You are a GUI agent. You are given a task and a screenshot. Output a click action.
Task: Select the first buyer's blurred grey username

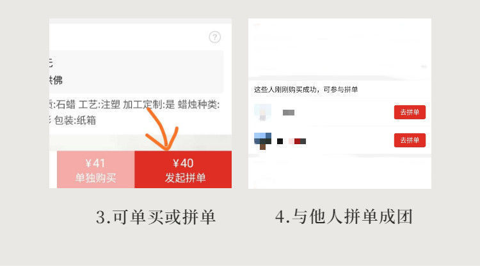click(289, 112)
